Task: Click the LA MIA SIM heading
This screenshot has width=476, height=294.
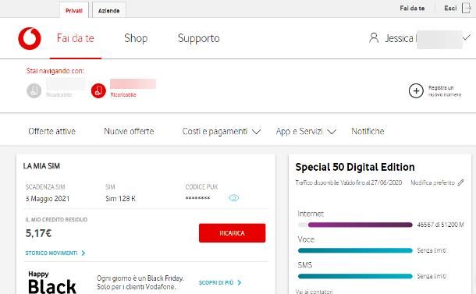Action: click(x=41, y=166)
